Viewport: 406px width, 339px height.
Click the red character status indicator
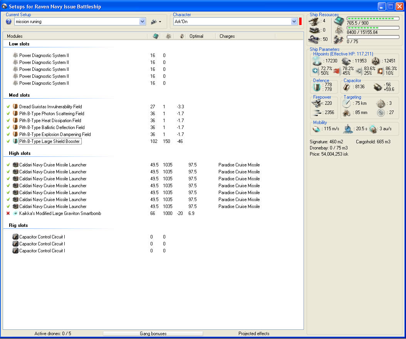tap(300, 22)
